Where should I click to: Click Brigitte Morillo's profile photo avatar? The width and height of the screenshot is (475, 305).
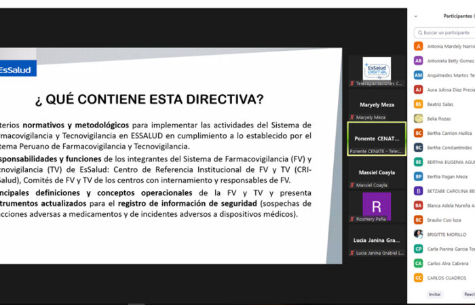tap(419, 234)
